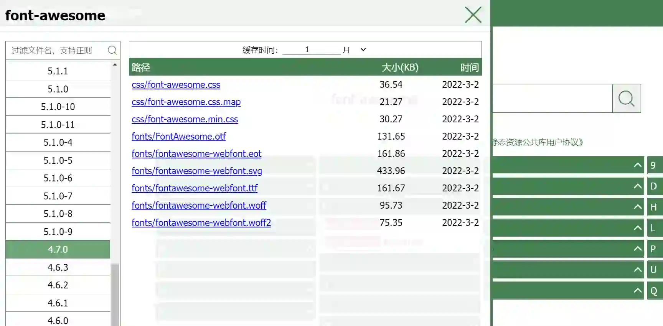Click the file name filter input
The width and height of the screenshot is (663, 326).
point(58,50)
